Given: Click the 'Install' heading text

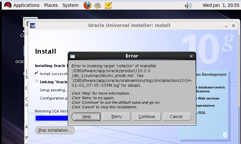Looking at the screenshot, I should [x=46, y=51].
